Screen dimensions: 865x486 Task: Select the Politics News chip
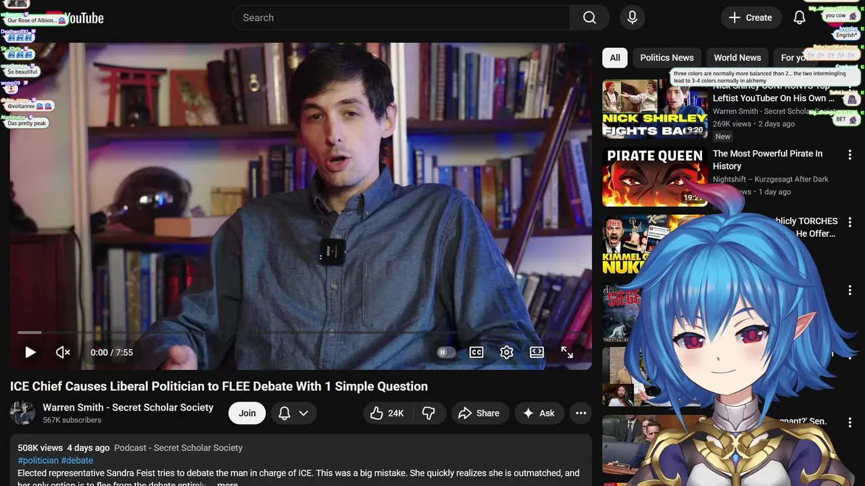point(667,57)
